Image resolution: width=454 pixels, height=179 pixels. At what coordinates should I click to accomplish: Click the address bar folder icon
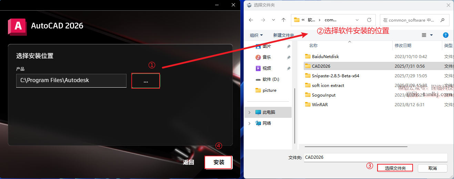pyautogui.click(x=296, y=20)
